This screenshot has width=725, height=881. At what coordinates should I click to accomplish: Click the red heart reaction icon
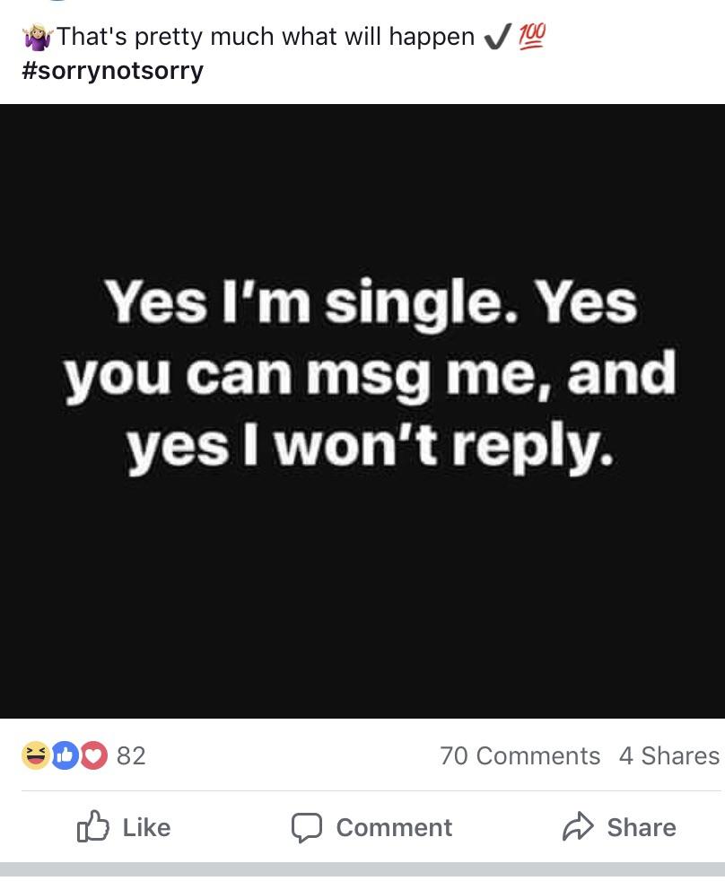click(x=93, y=756)
